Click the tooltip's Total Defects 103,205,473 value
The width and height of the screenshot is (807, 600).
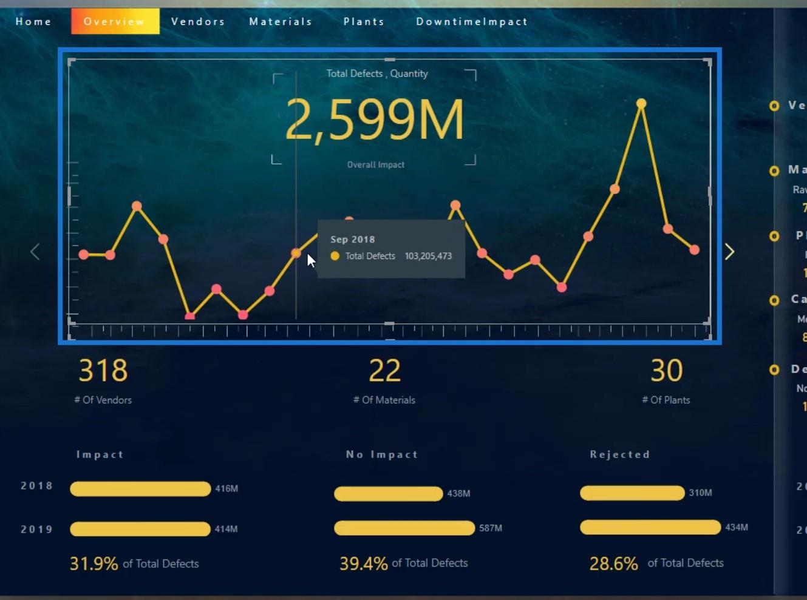pos(428,256)
